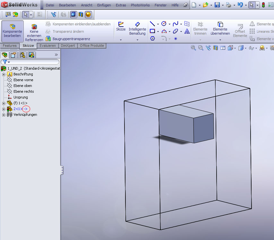Click the Skizze sketch tool icon

121,26
